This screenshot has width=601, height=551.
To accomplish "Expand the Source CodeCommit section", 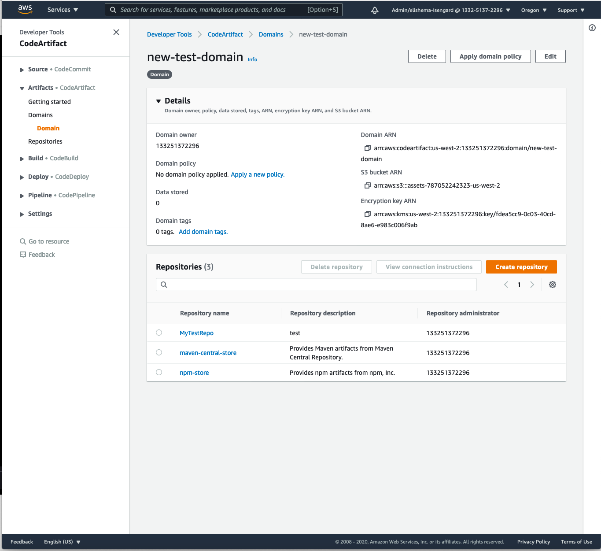I will point(22,70).
